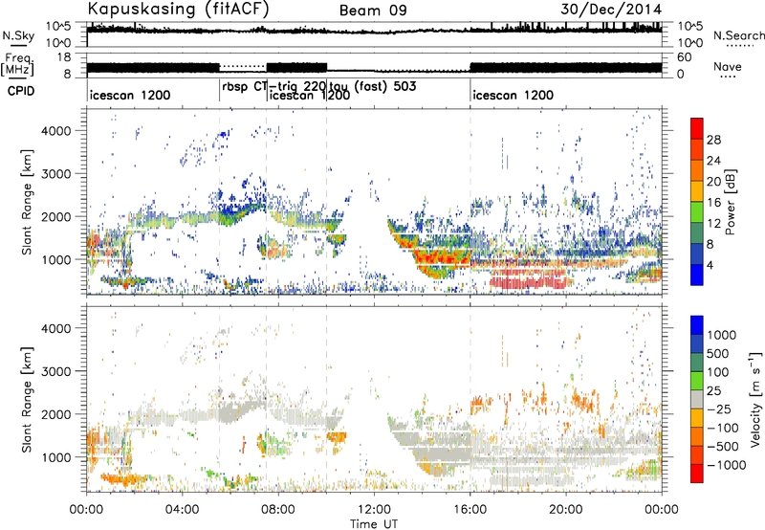Click the Nave legend label
This screenshot has width=765, height=530.
click(728, 66)
